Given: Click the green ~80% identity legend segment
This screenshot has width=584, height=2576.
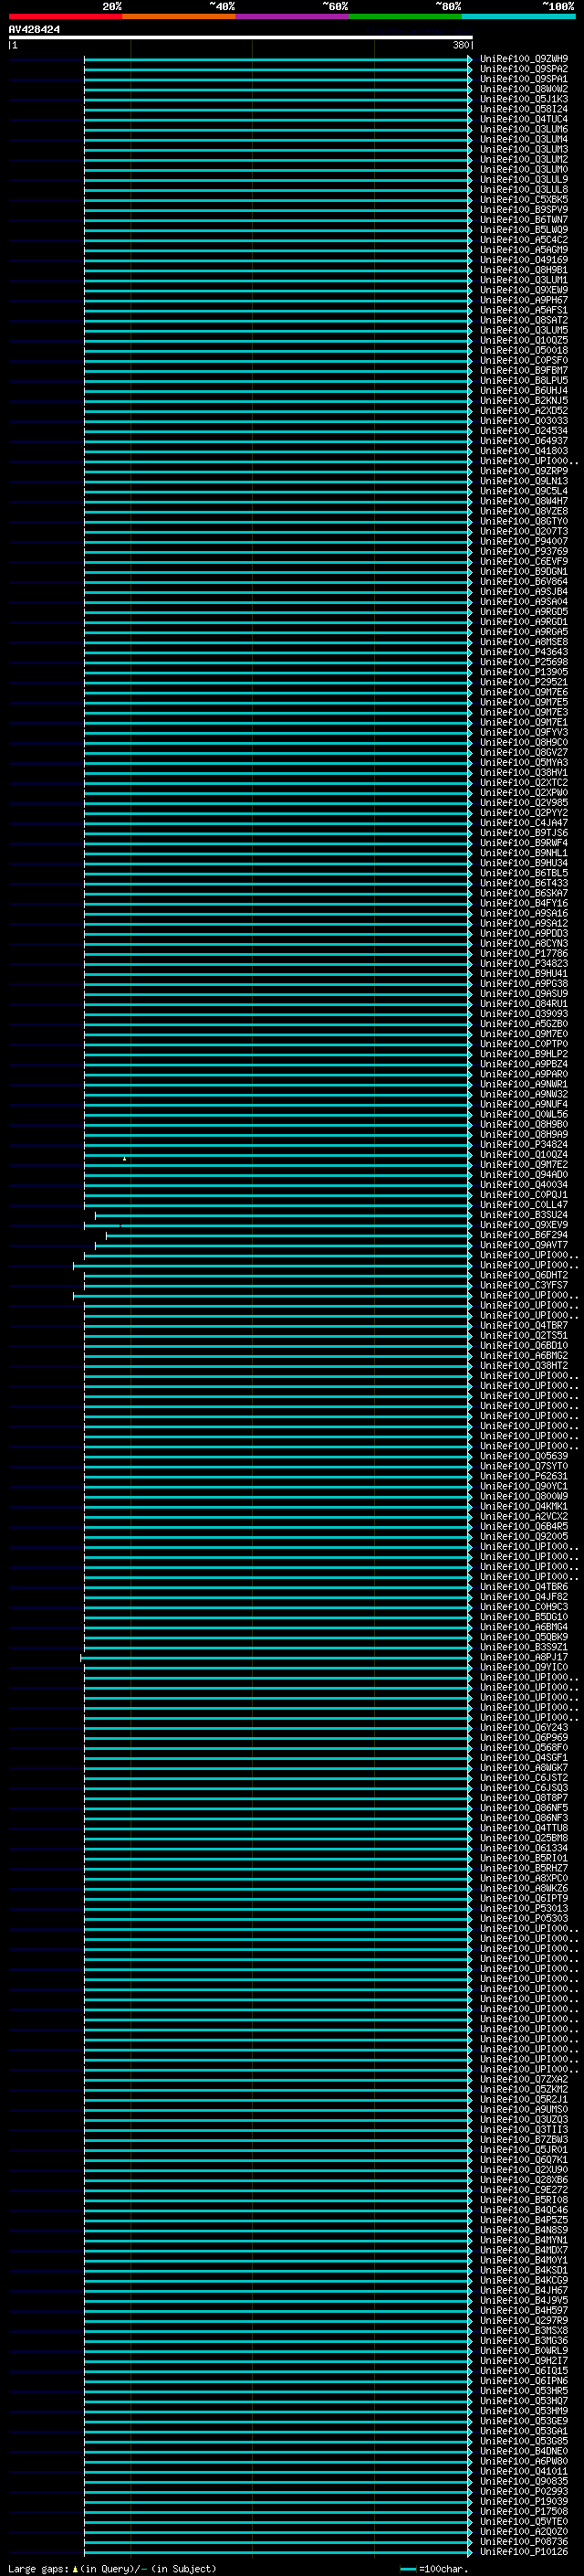Looking at the screenshot, I should (x=405, y=17).
